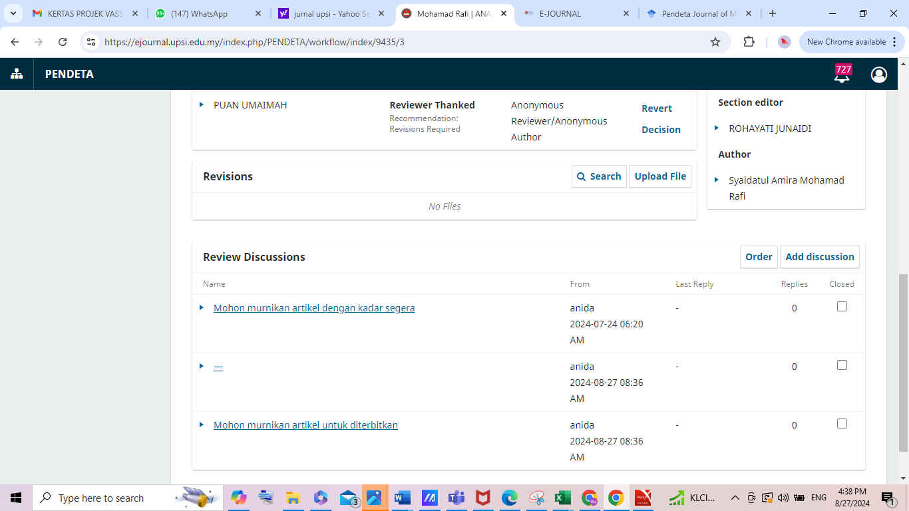The image size is (909, 511).
Task: Open the Chrome extensions puzzle icon
Action: point(749,42)
